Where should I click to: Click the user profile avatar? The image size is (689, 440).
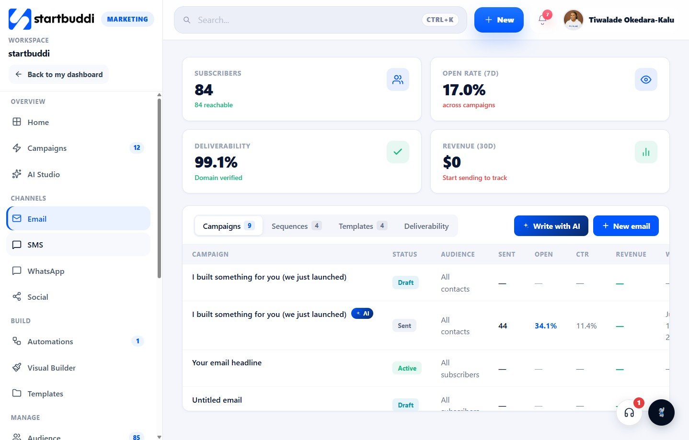pos(574,20)
